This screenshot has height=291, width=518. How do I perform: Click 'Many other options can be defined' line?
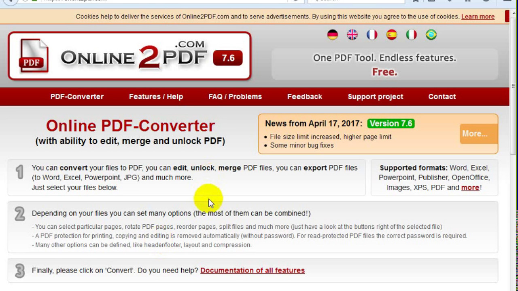point(142,245)
